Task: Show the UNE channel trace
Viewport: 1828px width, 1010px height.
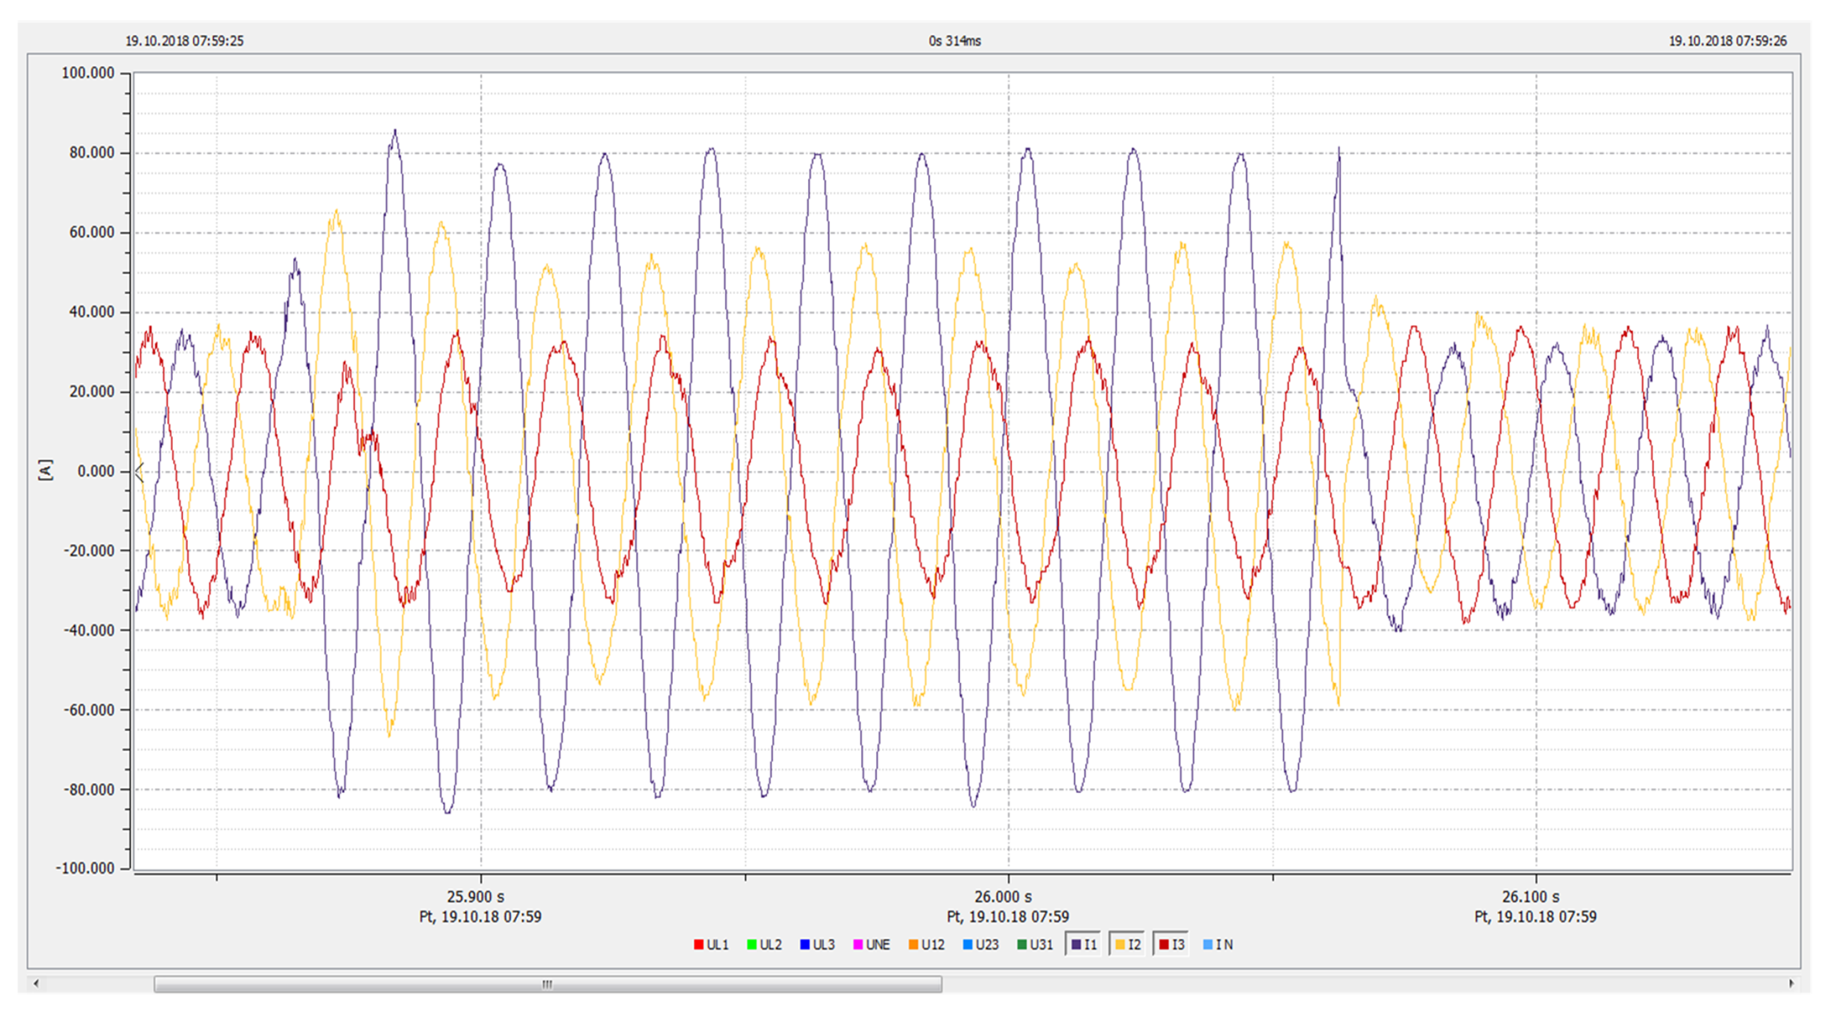Action: tap(871, 944)
